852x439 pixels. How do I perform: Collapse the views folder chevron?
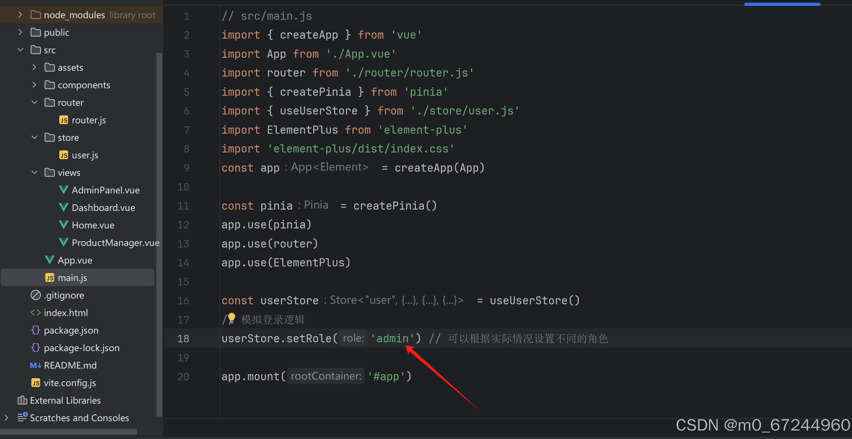point(34,172)
